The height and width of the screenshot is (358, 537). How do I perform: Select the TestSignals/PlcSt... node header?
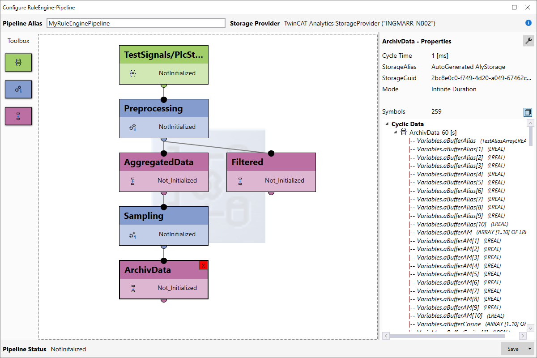[164, 55]
